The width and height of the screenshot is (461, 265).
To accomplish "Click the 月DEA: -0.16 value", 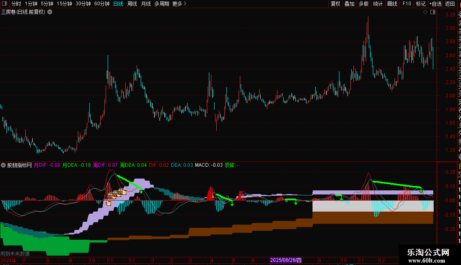I will (x=77, y=165).
